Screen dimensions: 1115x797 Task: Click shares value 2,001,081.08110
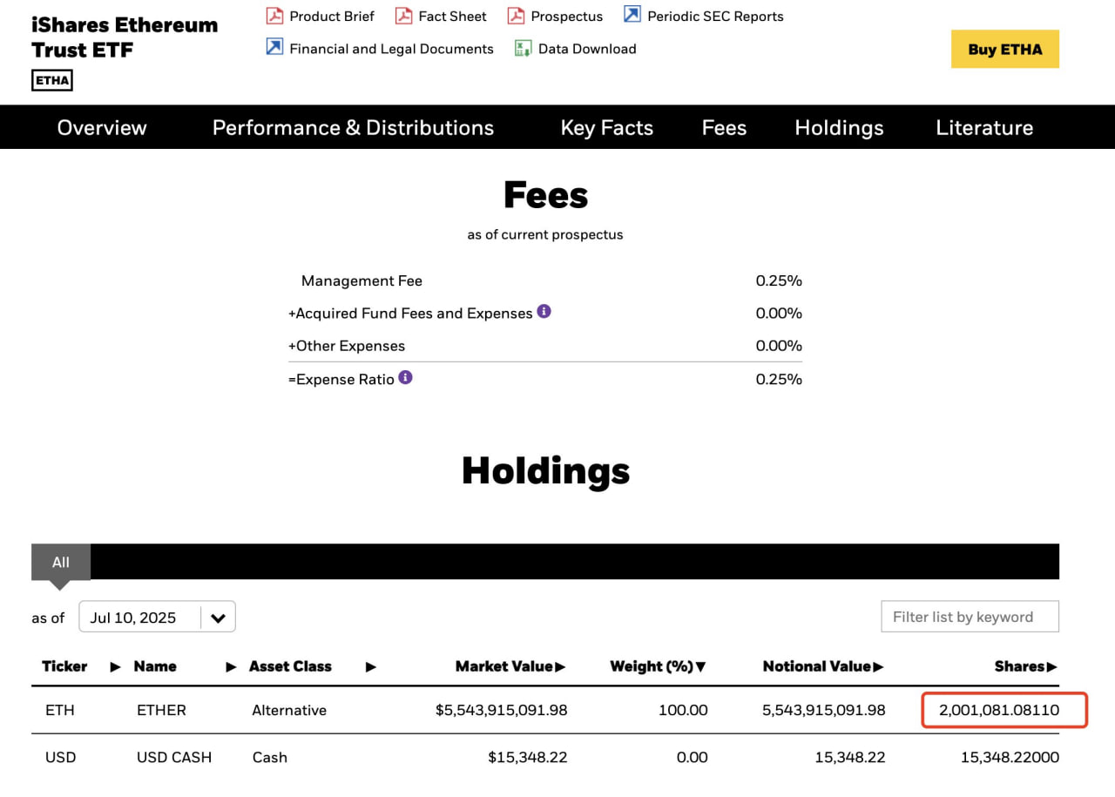pyautogui.click(x=999, y=710)
